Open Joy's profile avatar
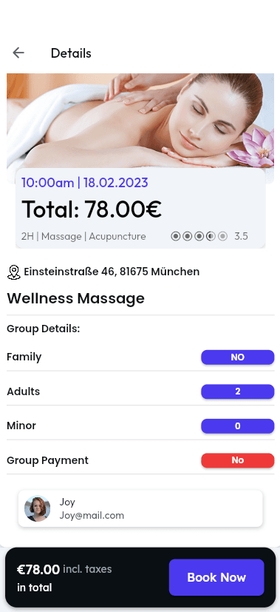This screenshot has width=280, height=612. pyautogui.click(x=38, y=508)
